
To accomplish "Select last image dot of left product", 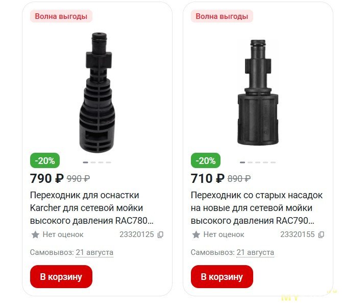I will [108, 162].
